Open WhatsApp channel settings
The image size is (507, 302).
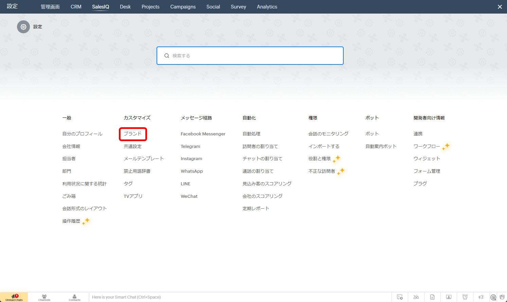coord(192,171)
